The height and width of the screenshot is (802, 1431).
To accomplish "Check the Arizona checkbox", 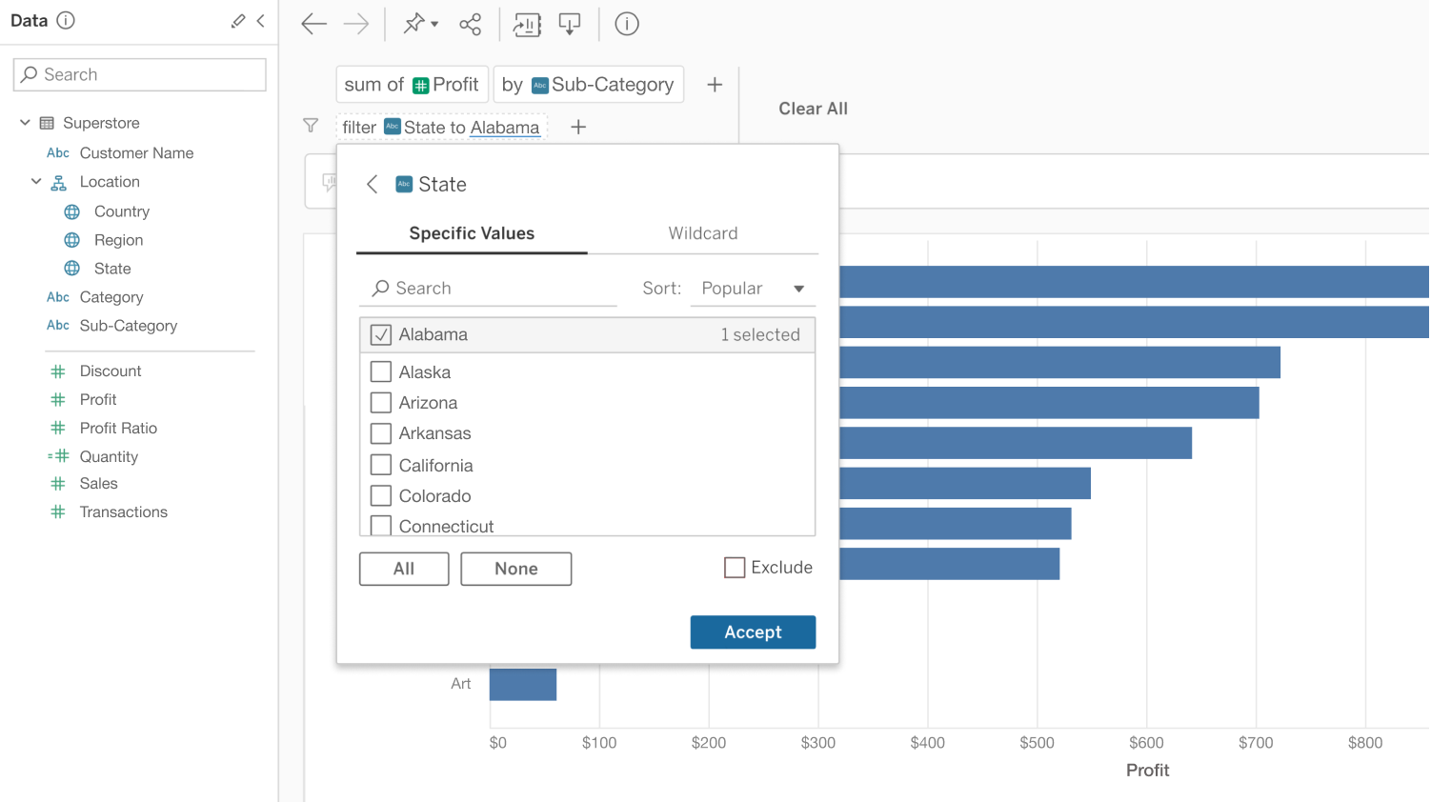I will pos(381,402).
